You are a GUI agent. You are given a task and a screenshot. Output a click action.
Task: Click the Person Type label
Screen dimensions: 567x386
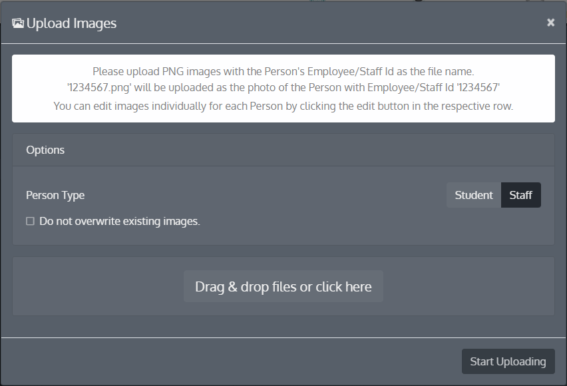point(55,195)
